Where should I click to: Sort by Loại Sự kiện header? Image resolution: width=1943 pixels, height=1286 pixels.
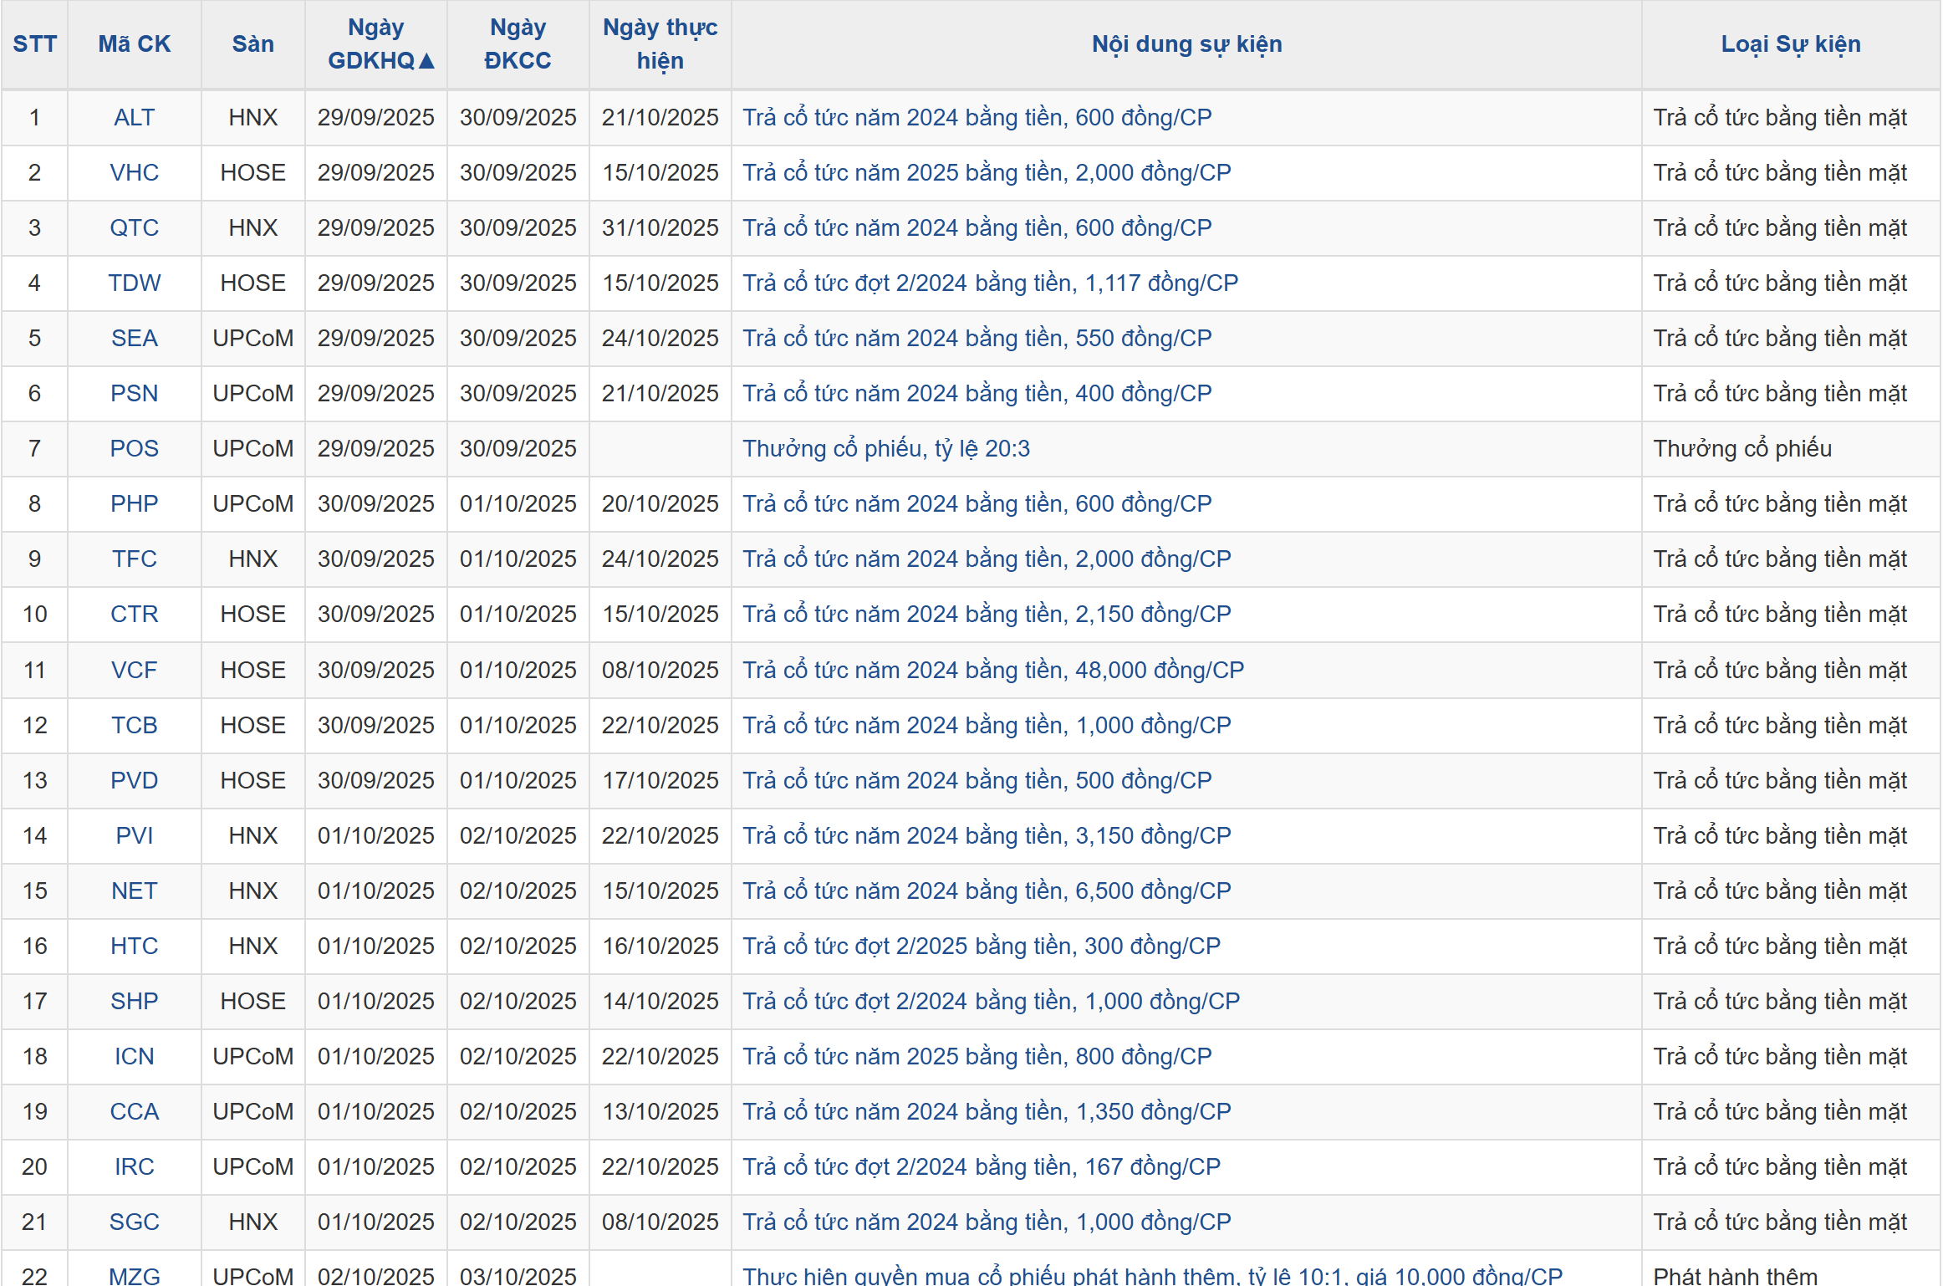pos(1790,44)
